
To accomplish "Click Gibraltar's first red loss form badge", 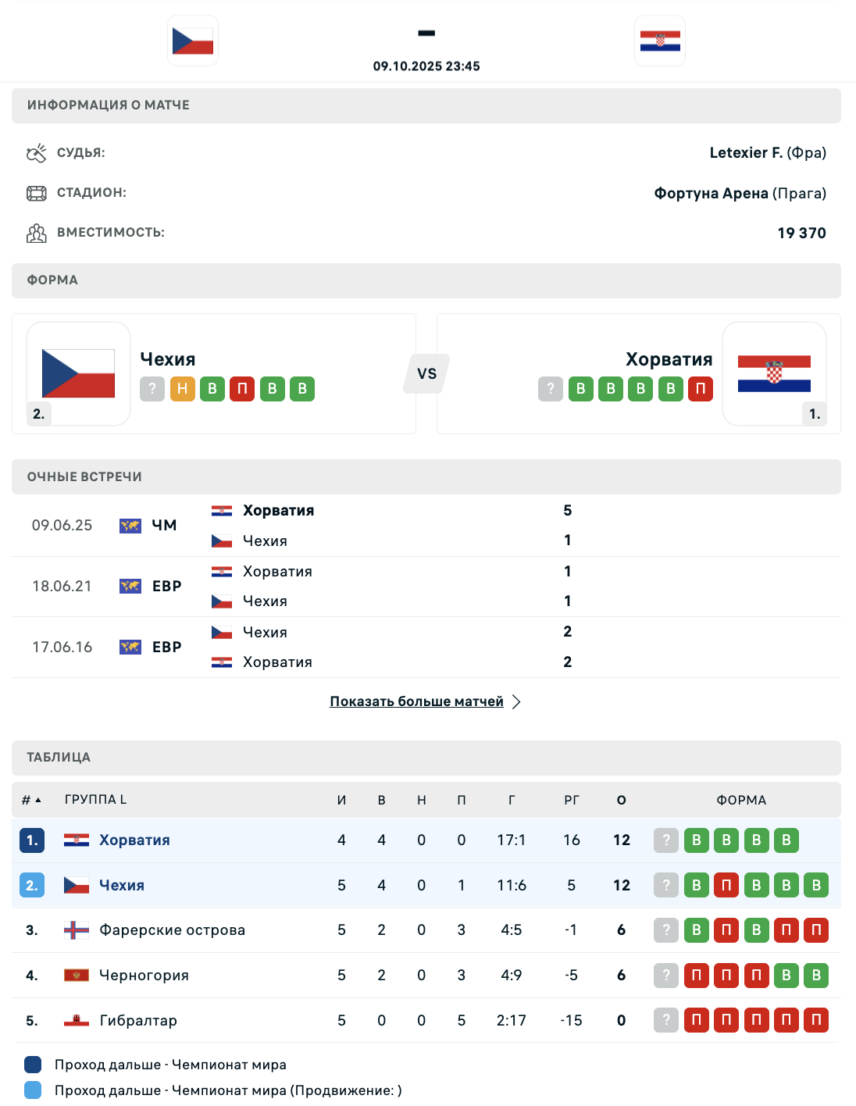I will [696, 1020].
